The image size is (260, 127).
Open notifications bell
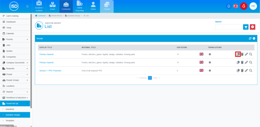pos(229,6)
